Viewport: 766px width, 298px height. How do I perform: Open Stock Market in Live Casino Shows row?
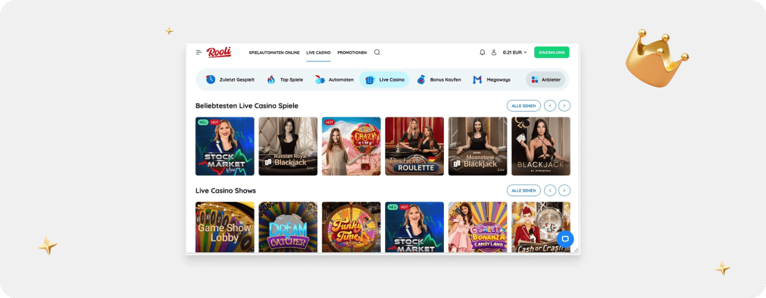click(414, 227)
